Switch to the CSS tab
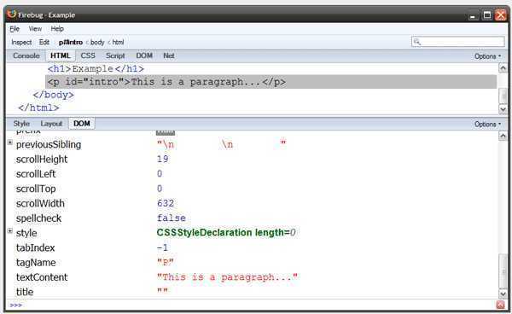 (88, 55)
